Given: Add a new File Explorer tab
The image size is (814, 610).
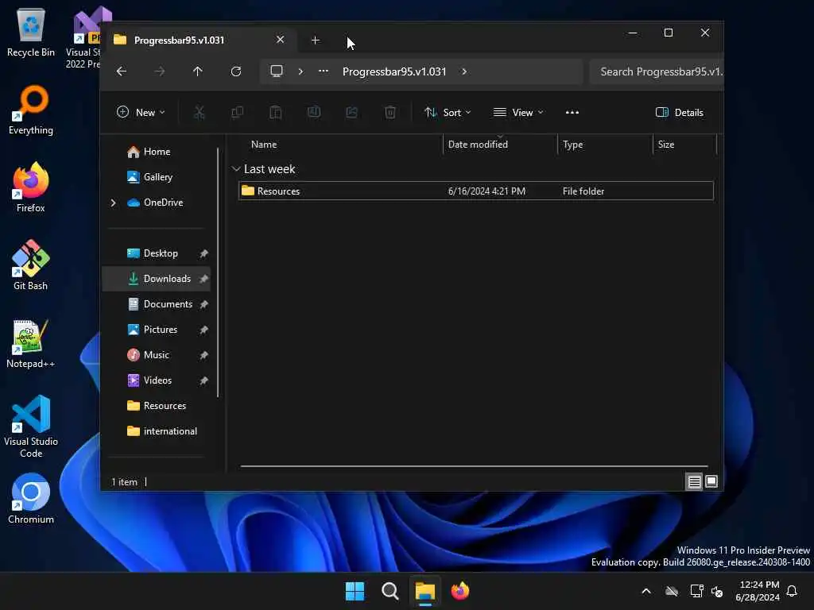Looking at the screenshot, I should point(315,41).
